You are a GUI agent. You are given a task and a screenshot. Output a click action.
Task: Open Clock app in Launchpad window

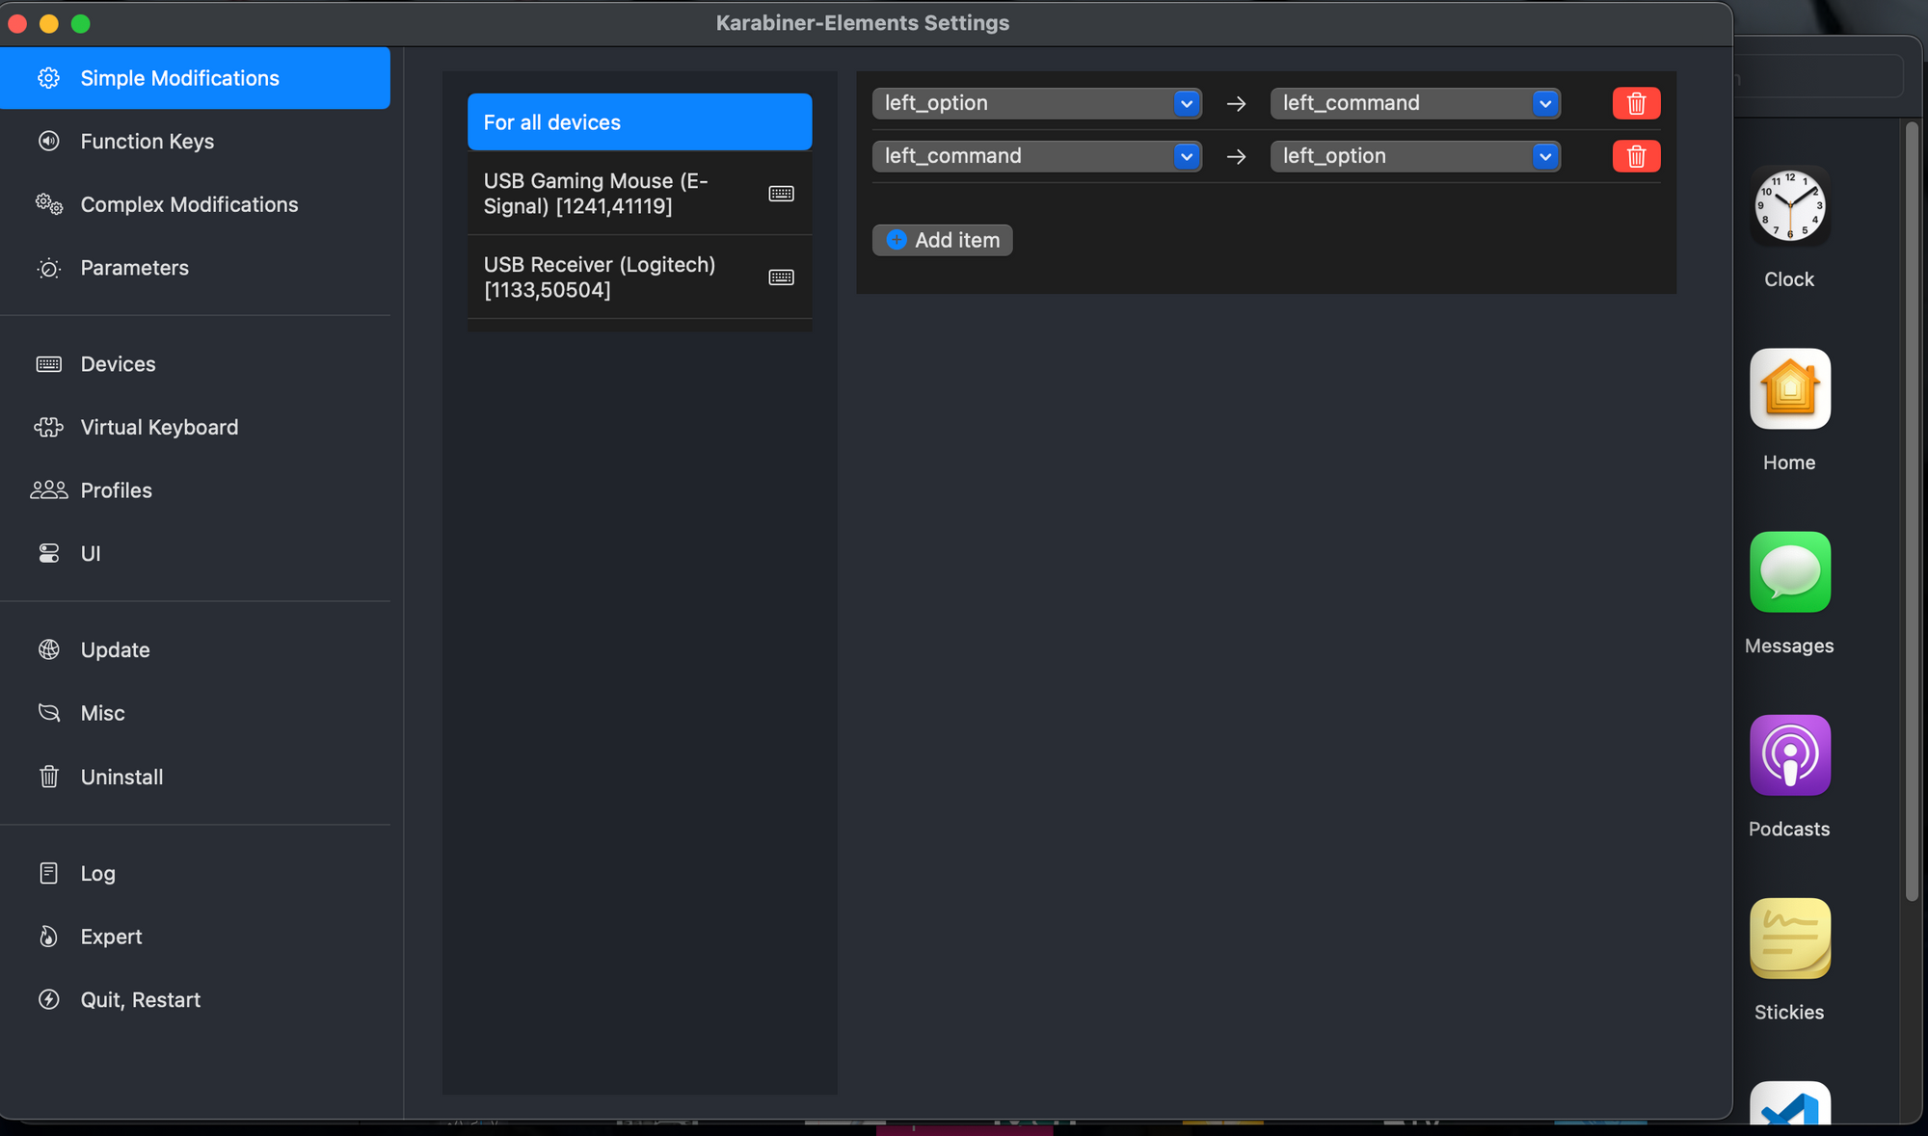1789,206
